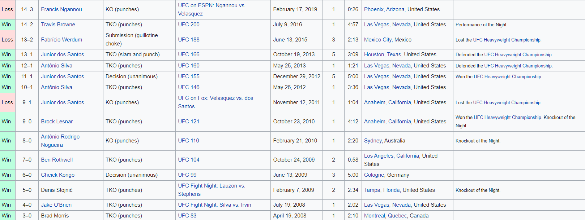Click the fight time '0:58'
The width and height of the screenshot is (585, 220).
point(353,160)
